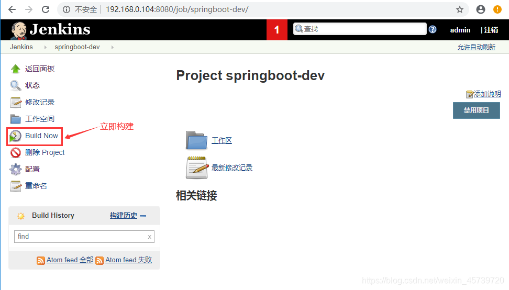The height and width of the screenshot is (290, 509).
Task: Click the browser forward arrow
Action: pos(29,9)
